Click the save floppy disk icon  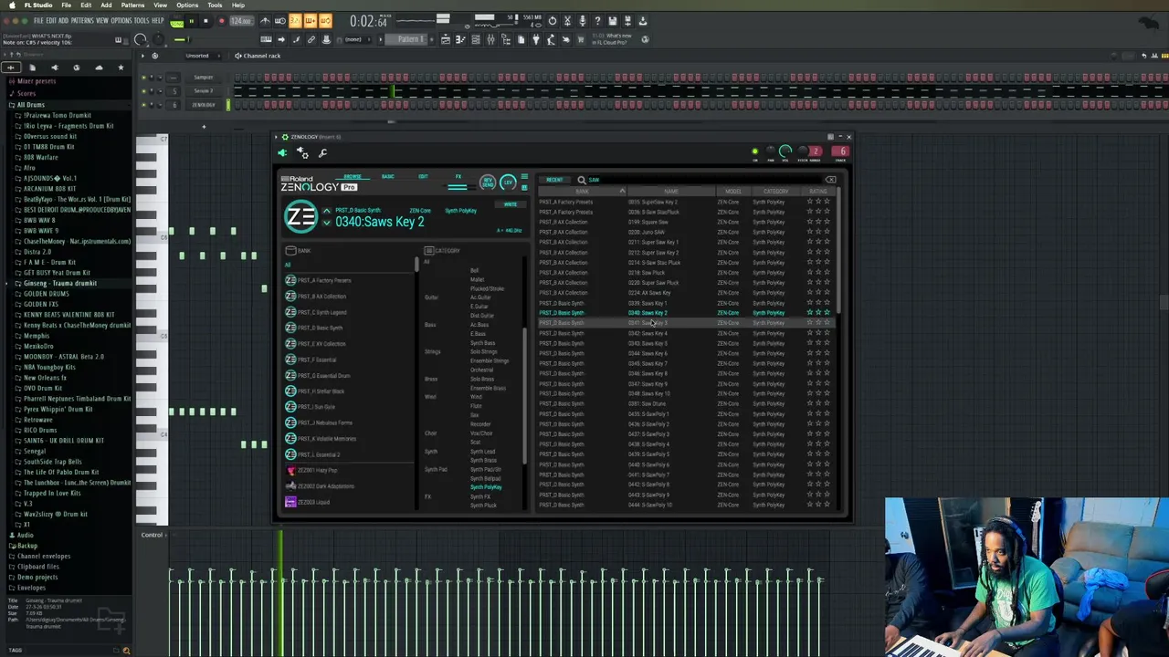pos(613,20)
